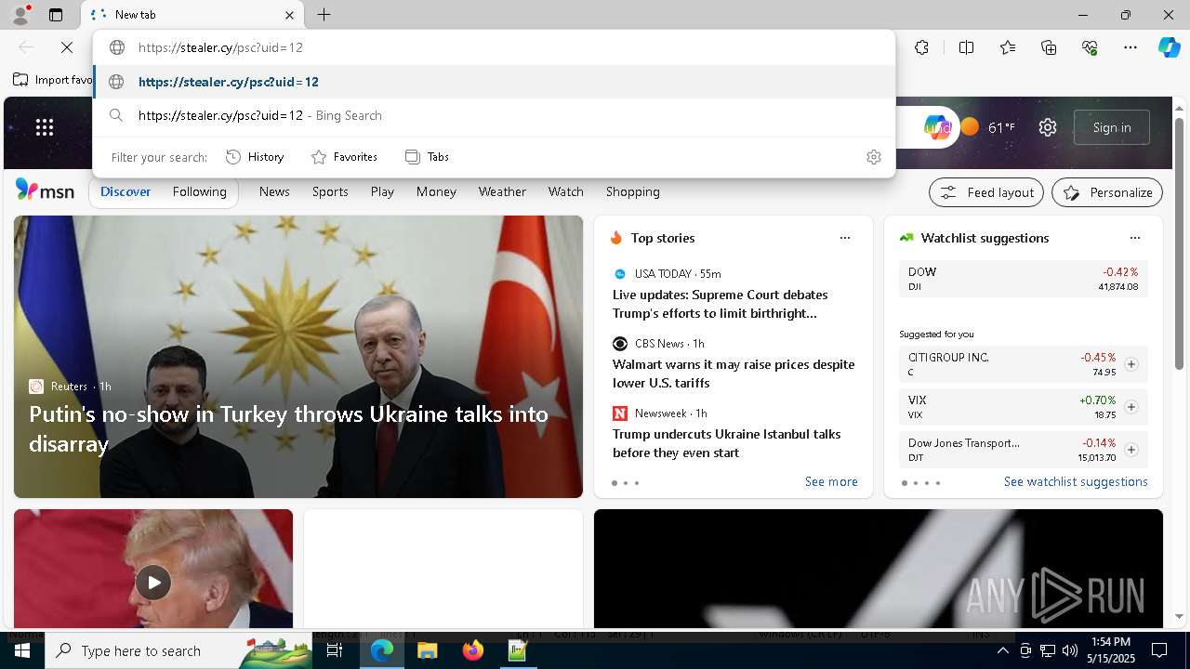Open the Weather category
Viewport: 1190px width, 669px height.
502,191
